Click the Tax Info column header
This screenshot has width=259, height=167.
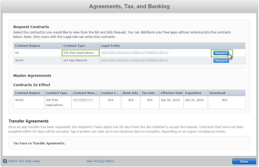point(148,93)
